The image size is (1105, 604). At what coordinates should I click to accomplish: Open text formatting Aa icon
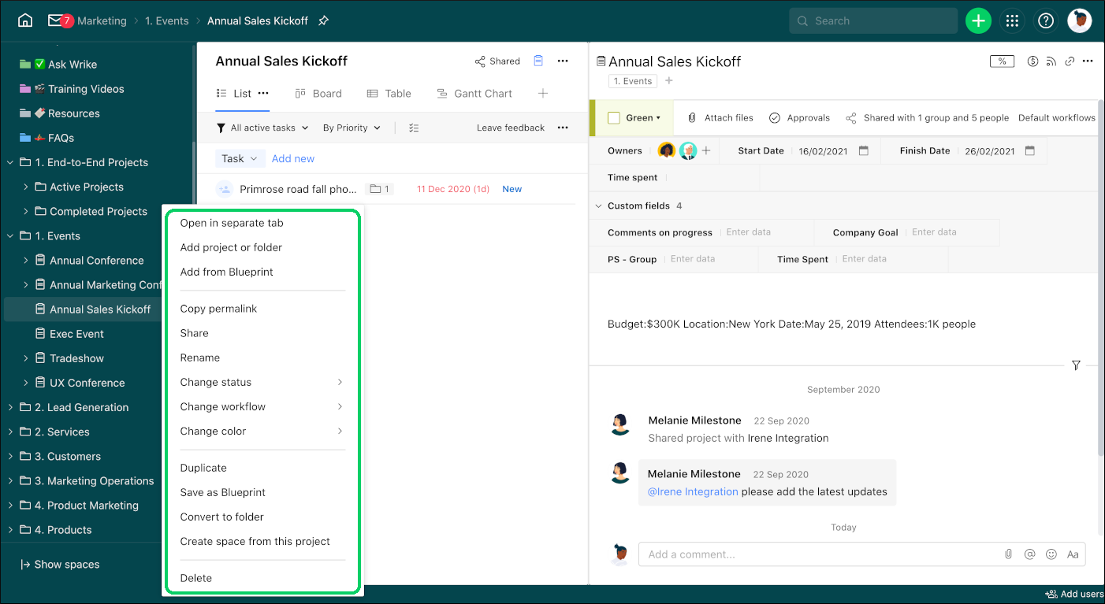pyautogui.click(x=1073, y=554)
